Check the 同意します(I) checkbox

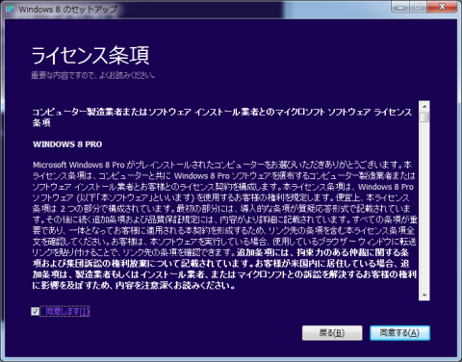[35, 311]
